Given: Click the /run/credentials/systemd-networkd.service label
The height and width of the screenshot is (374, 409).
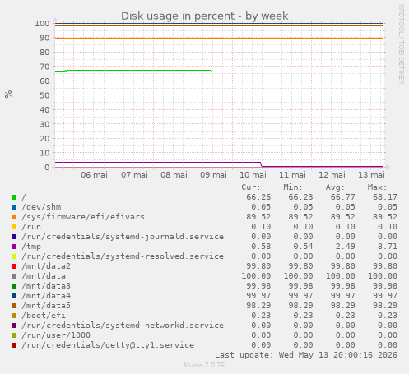Looking at the screenshot, I should [x=123, y=326].
